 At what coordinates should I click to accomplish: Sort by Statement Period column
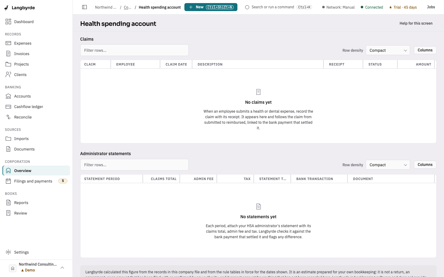112,179
